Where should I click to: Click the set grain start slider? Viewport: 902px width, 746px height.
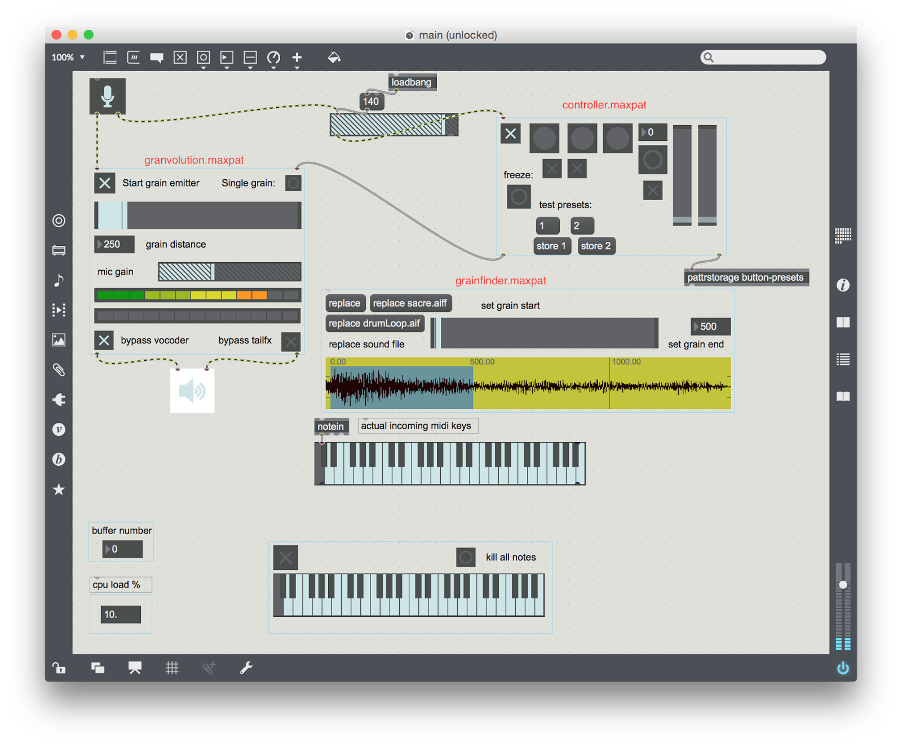(545, 333)
